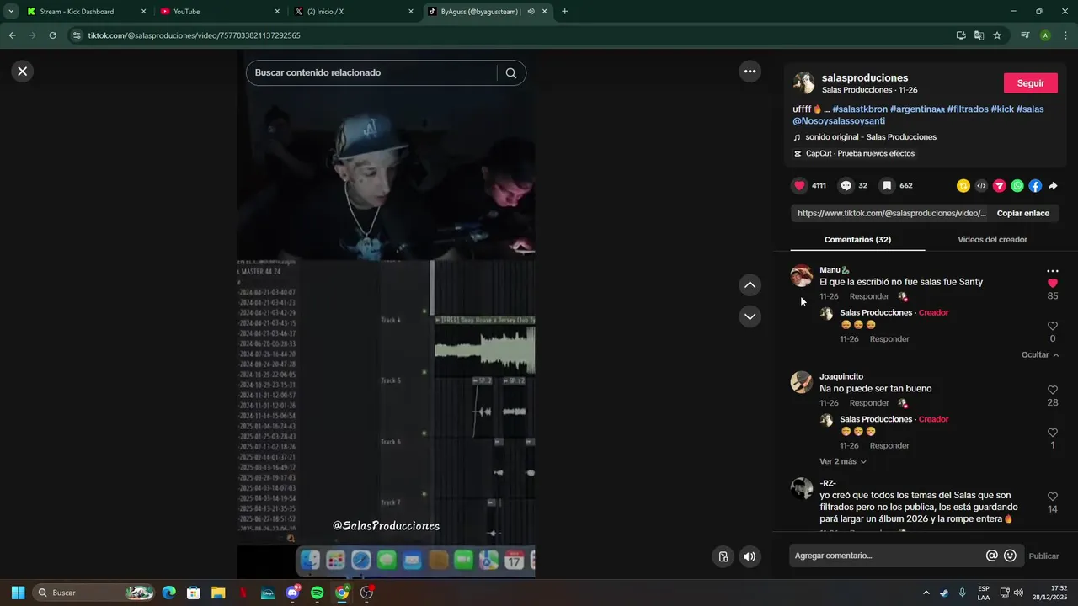The height and width of the screenshot is (606, 1078).
Task: Open Windows Start menu
Action: (x=18, y=593)
